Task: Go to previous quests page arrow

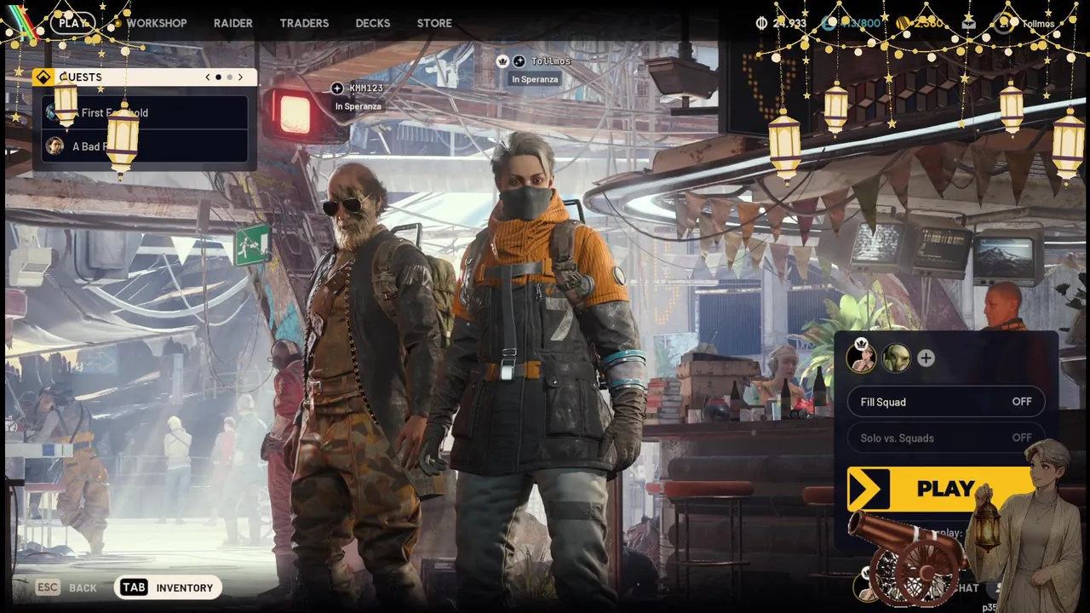Action: [x=208, y=77]
